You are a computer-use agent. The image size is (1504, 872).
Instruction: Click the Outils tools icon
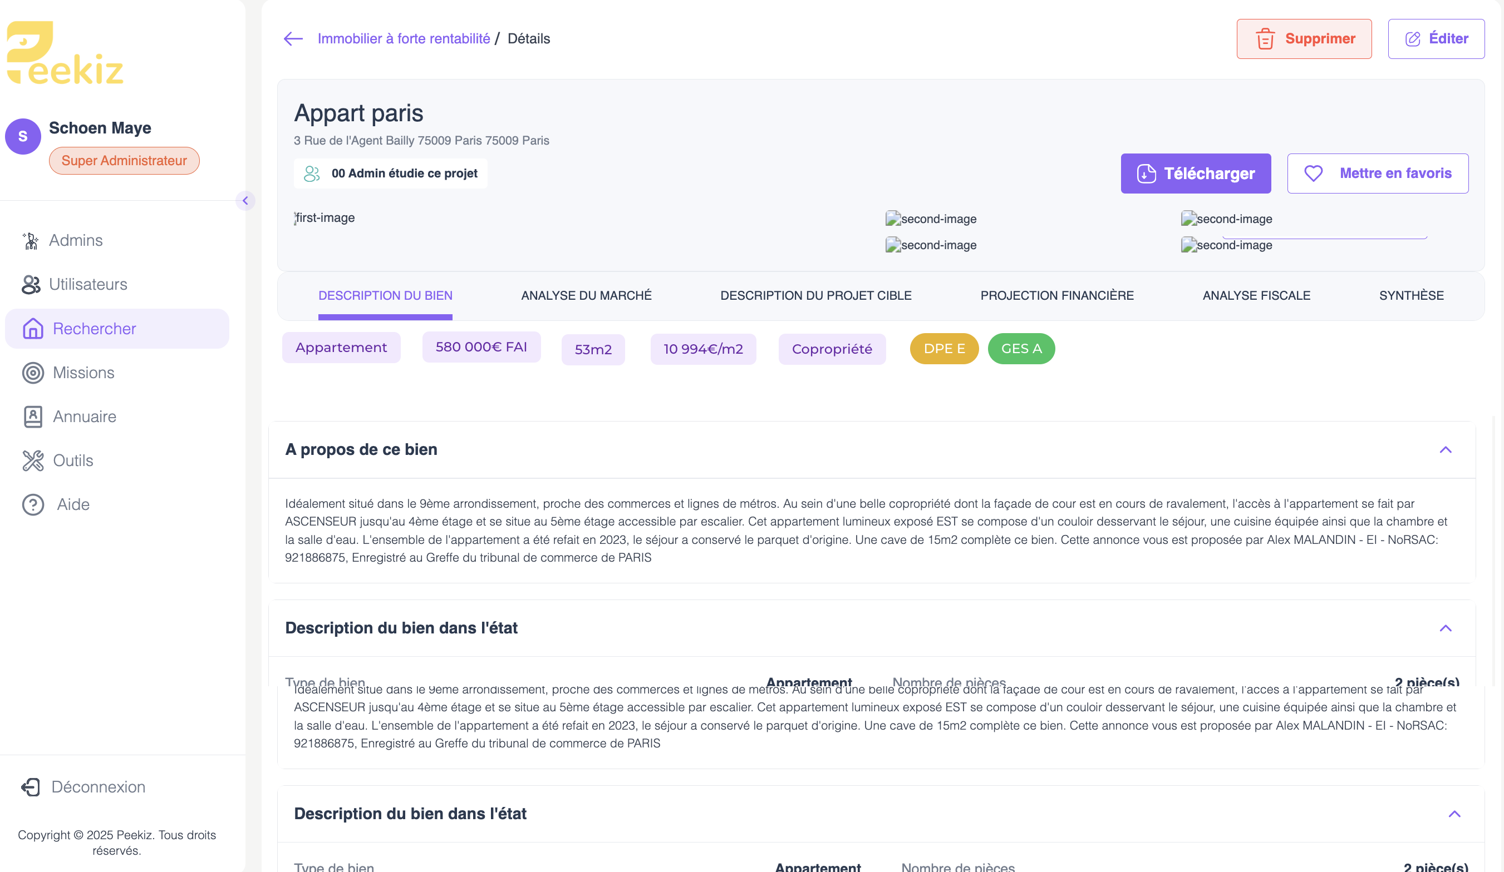33,460
